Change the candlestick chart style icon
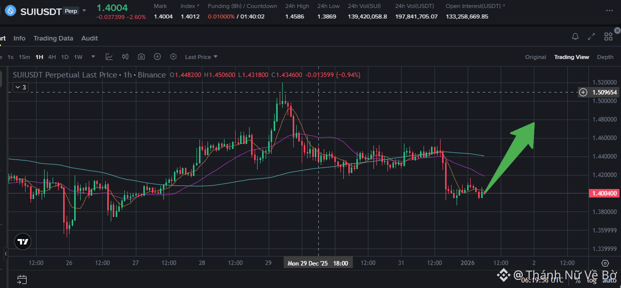 pos(125,56)
